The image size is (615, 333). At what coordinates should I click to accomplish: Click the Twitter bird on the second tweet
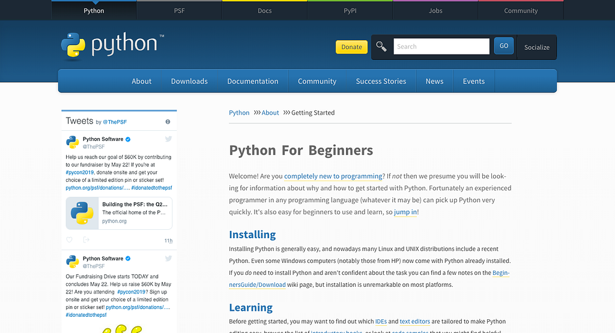coord(168,258)
